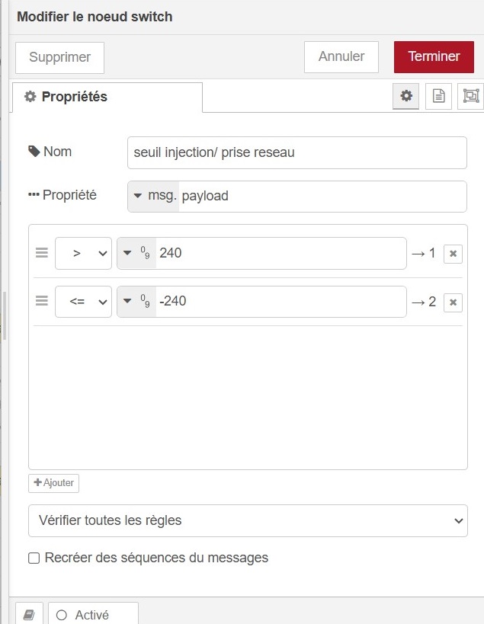484x624 pixels.
Task: Open the node description document icon
Action: tap(438, 96)
